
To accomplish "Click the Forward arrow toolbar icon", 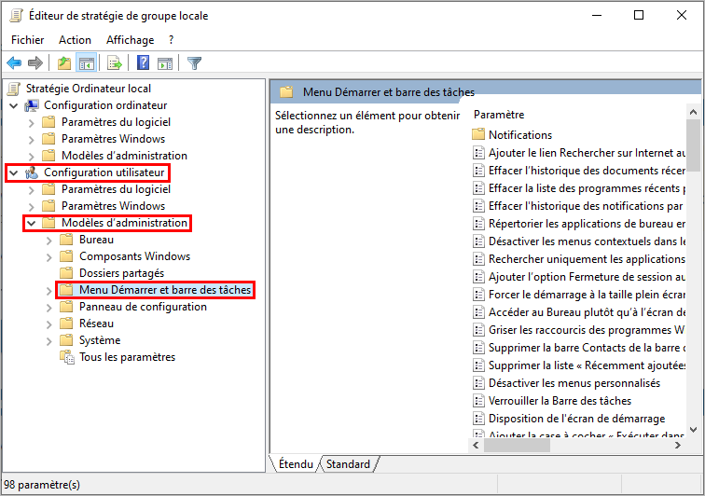I will [x=35, y=63].
